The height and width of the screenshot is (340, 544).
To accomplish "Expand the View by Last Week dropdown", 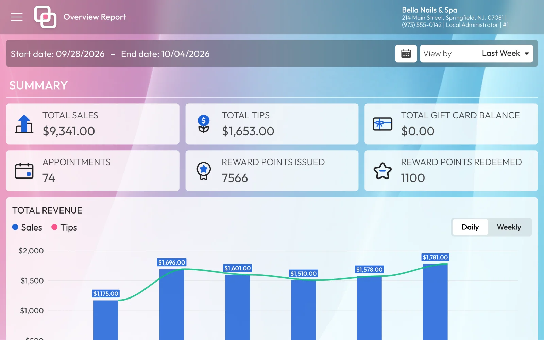I will 476,54.
